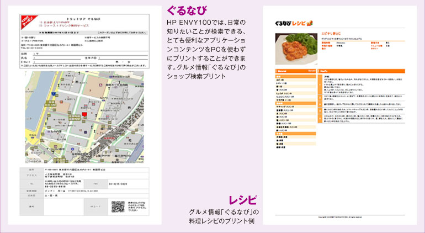425x233 pixels.
Task: Click the purple レシピ heading
Action: (x=242, y=200)
